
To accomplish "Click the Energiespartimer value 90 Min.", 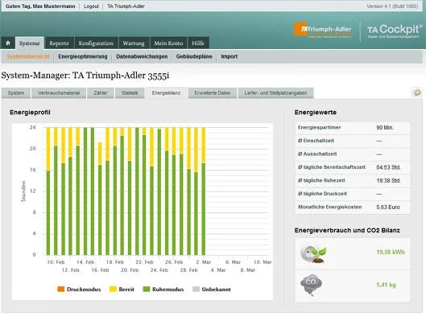I will point(385,128).
